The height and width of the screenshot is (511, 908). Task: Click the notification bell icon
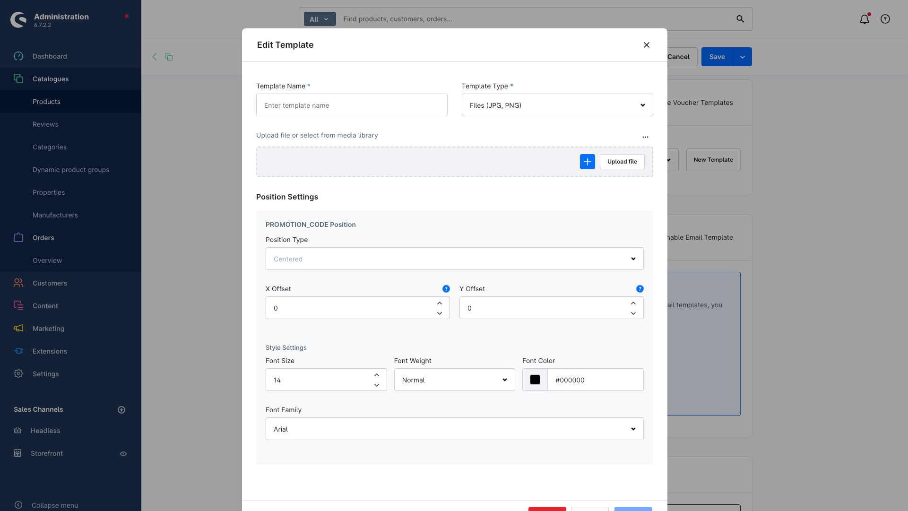(x=864, y=19)
